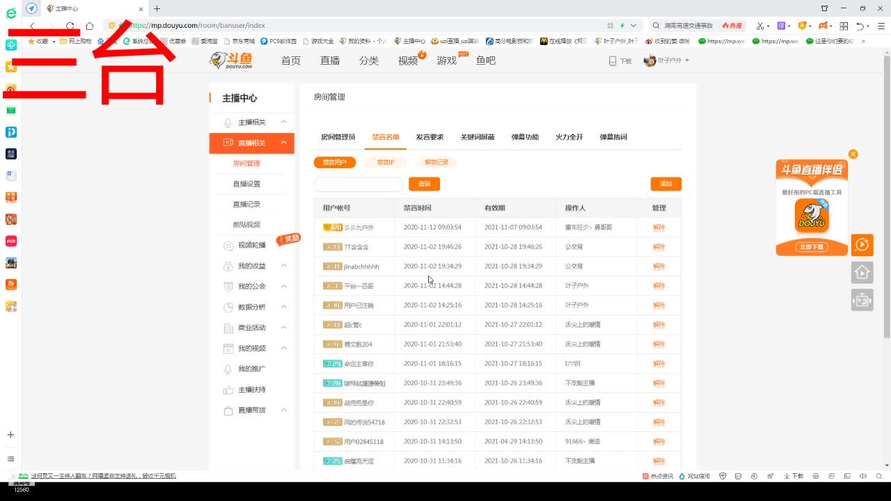Click the camera icon below the house icon

(862, 299)
